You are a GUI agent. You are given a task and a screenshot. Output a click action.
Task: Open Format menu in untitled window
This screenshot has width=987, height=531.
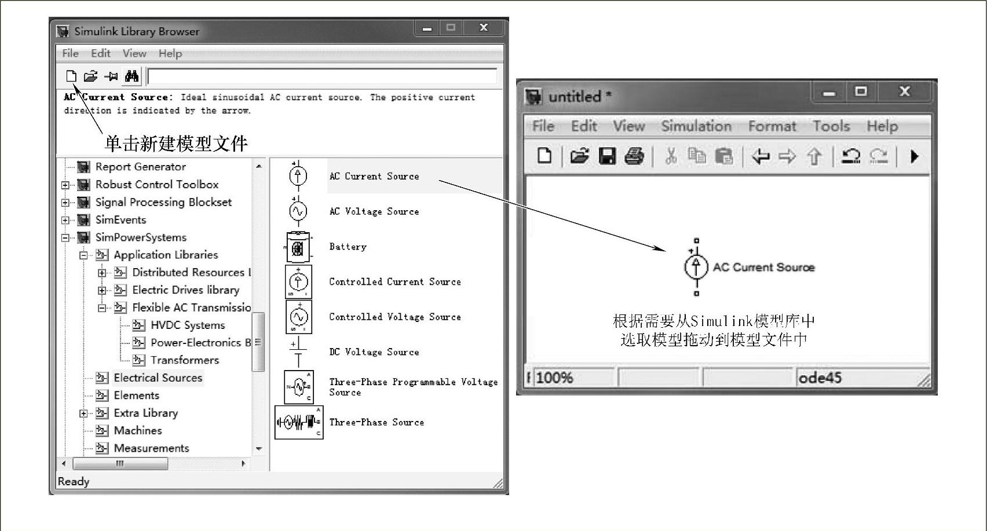(x=772, y=126)
